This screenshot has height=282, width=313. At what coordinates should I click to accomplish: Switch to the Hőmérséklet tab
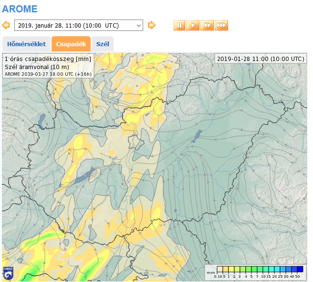point(26,44)
